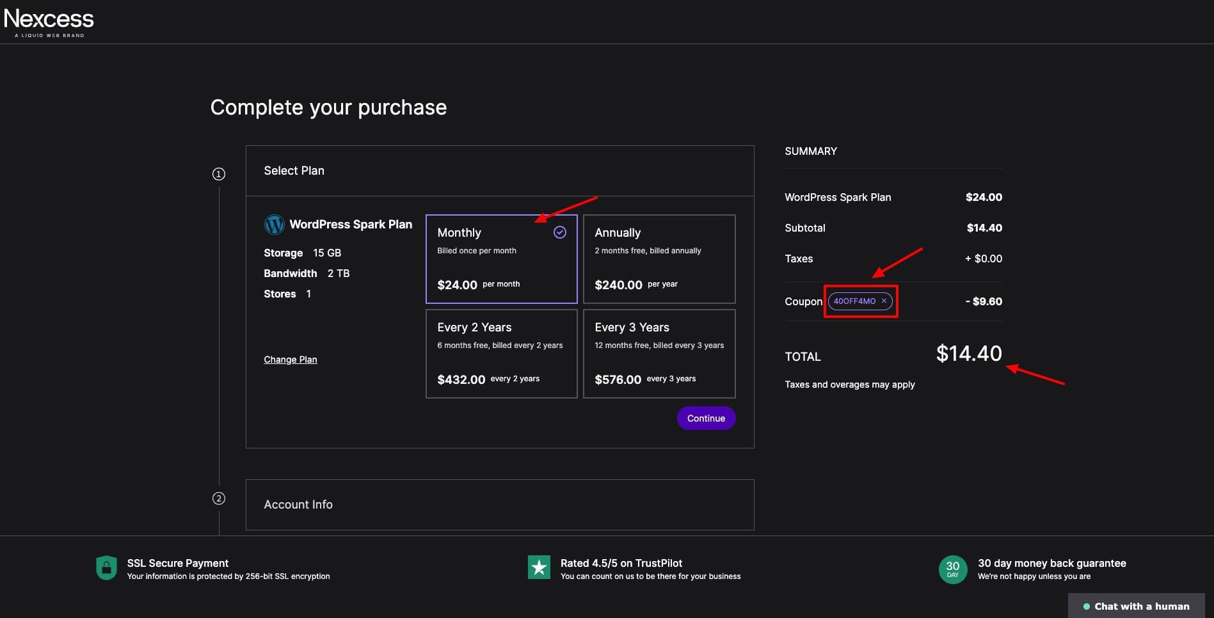Click the Monthly plan checkmark icon

coord(559,232)
